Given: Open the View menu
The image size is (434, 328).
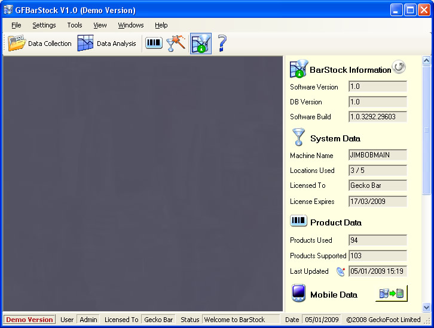Looking at the screenshot, I should (100, 25).
